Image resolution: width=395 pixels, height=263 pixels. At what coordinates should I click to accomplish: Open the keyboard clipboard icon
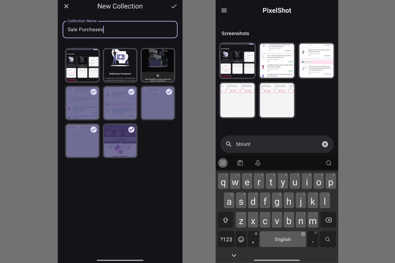(240, 163)
